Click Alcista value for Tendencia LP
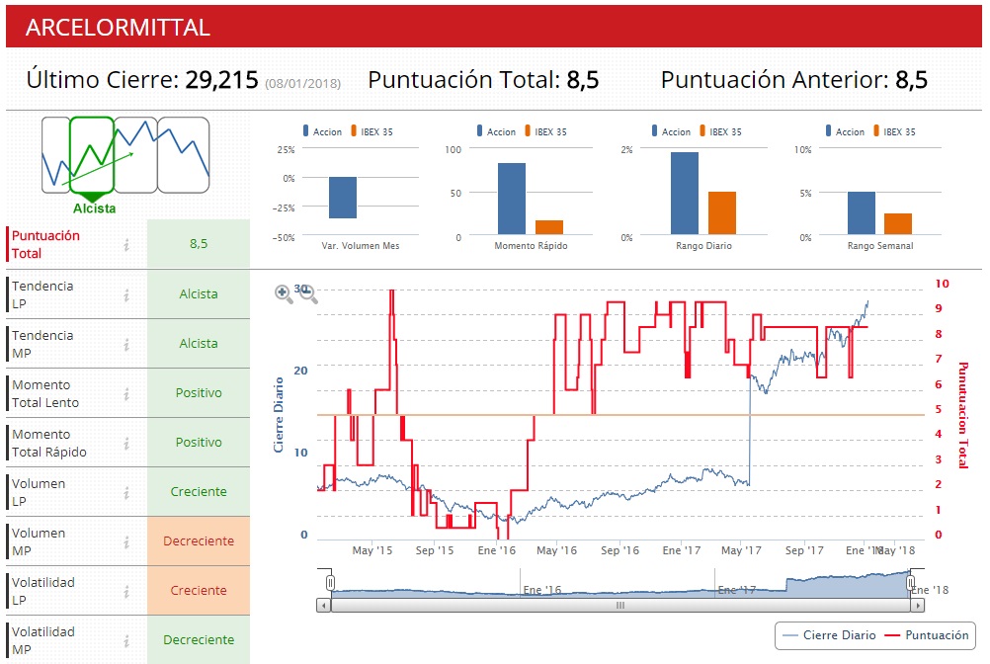Image resolution: width=990 pixels, height=664 pixels. click(x=199, y=294)
